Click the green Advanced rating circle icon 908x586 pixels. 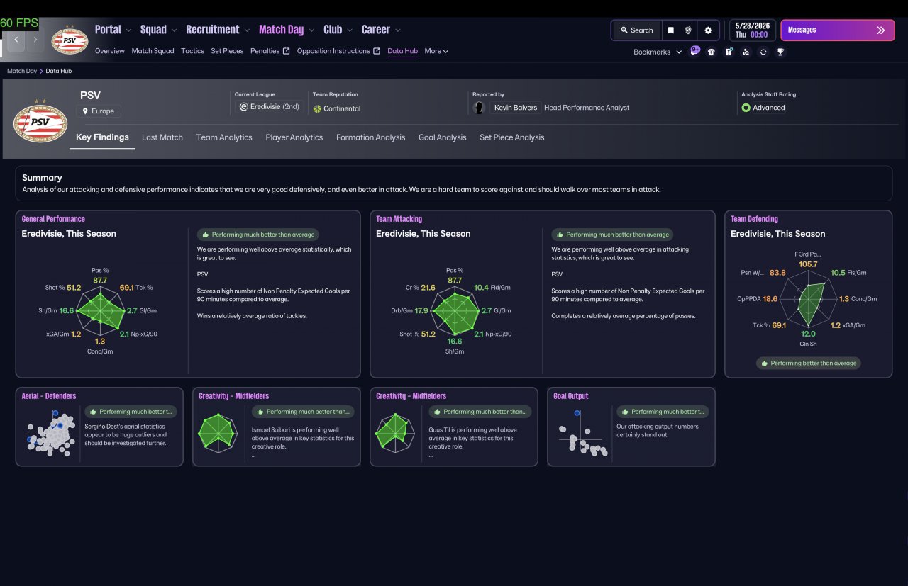(746, 108)
